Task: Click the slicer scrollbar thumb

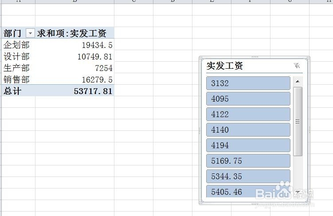Action: [298, 122]
